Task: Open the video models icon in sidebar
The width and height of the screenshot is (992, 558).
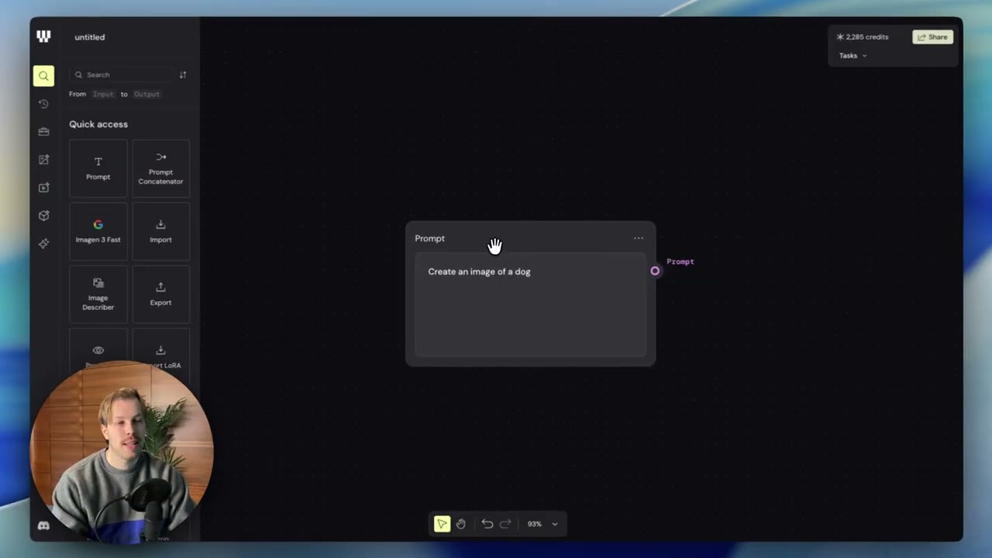Action: pyautogui.click(x=43, y=188)
